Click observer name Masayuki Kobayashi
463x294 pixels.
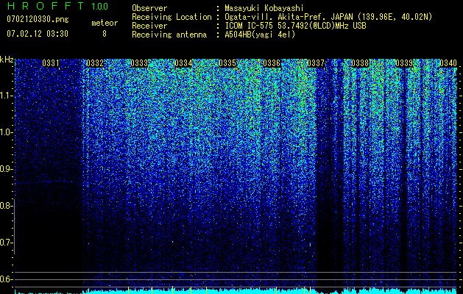[x=264, y=8]
